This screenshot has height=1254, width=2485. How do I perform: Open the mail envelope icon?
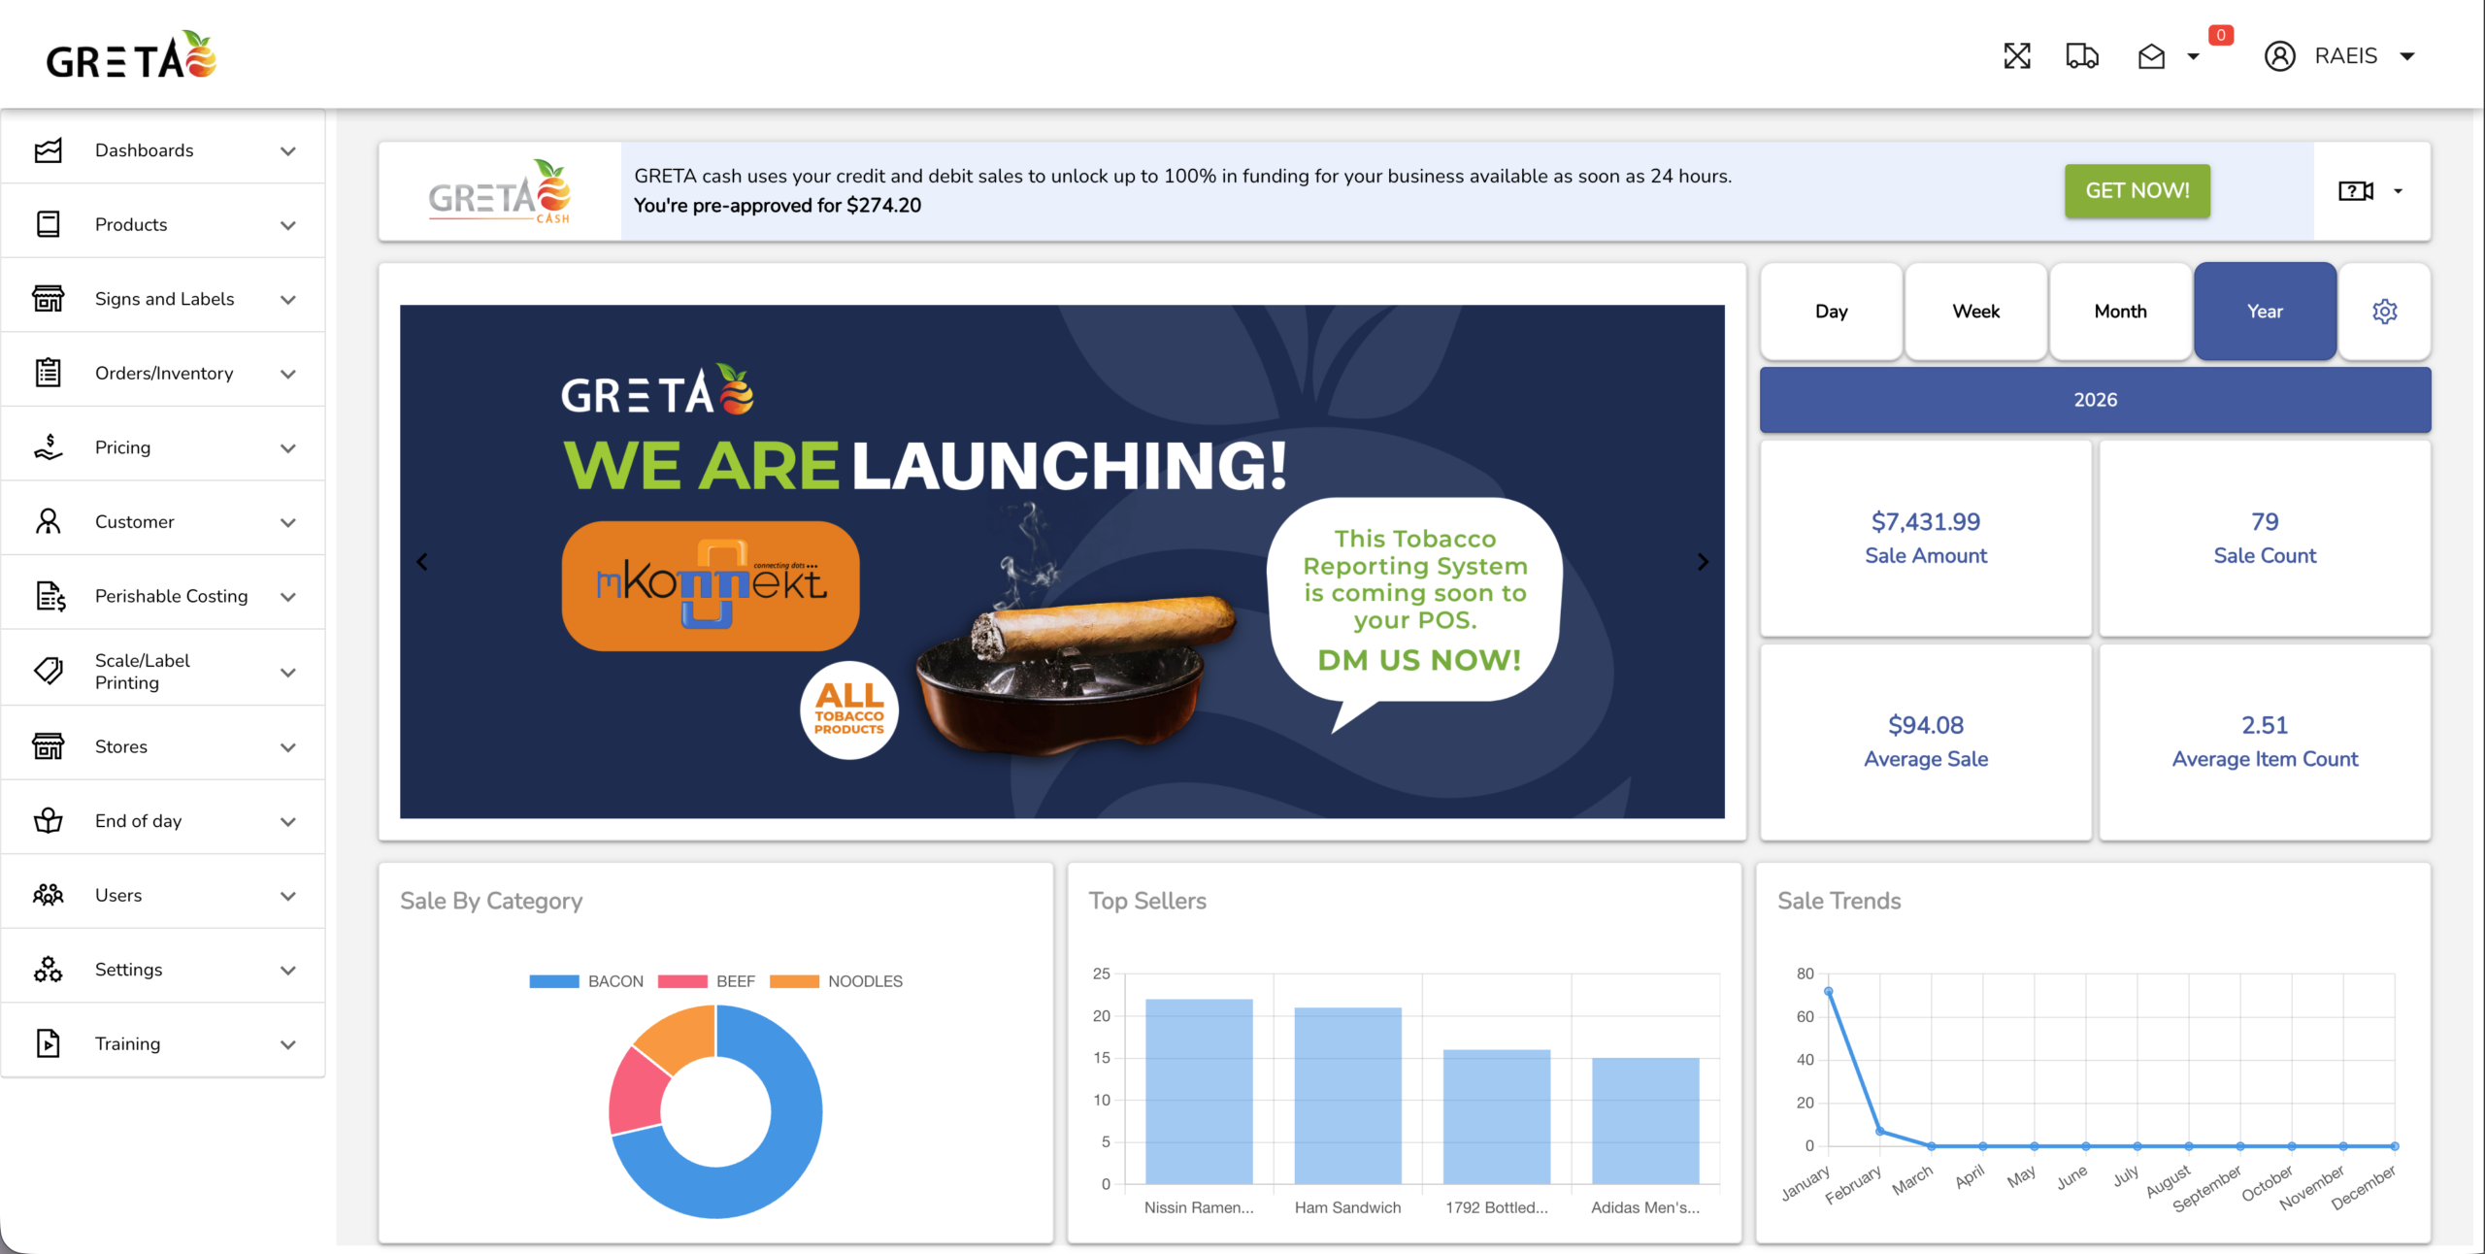coord(2151,56)
